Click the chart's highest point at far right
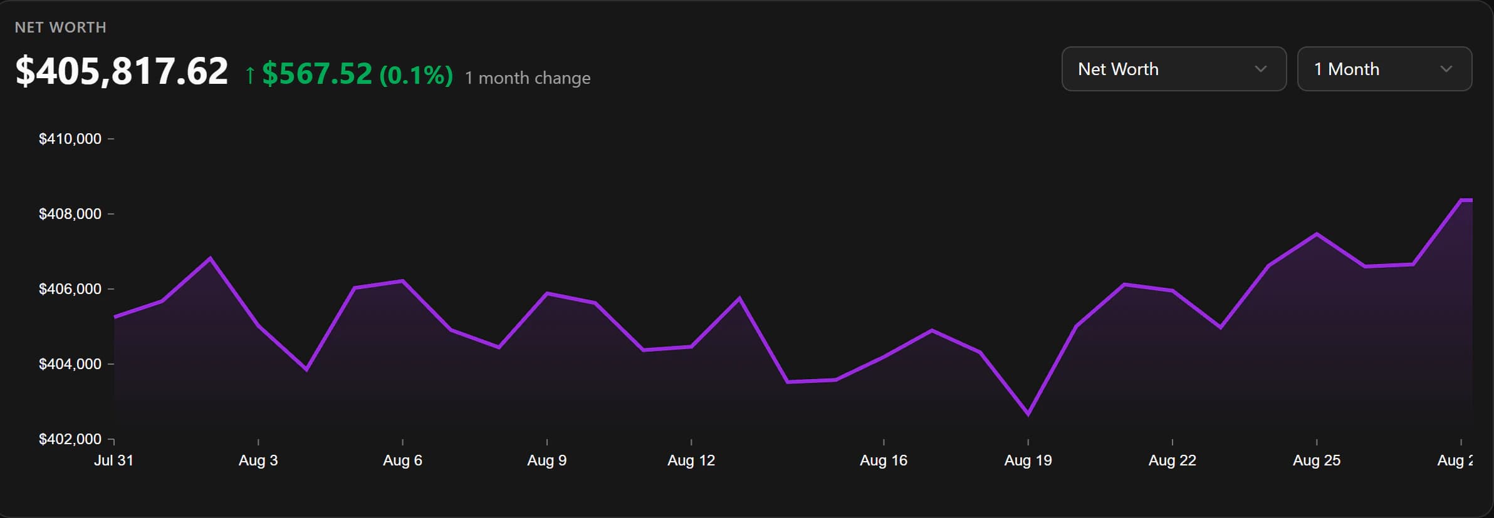1494x518 pixels. (1465, 200)
